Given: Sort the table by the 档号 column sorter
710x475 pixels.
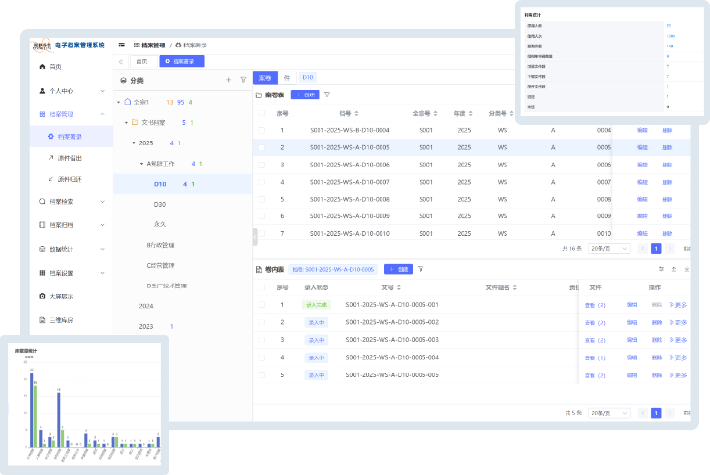Looking at the screenshot, I should pos(357,114).
